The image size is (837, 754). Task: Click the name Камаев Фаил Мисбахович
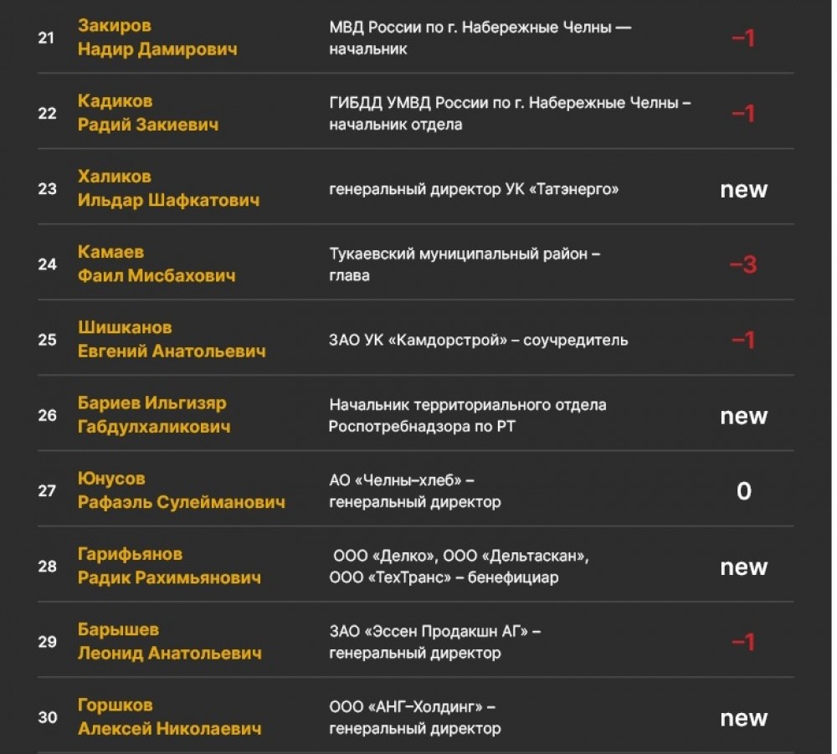[x=156, y=264]
